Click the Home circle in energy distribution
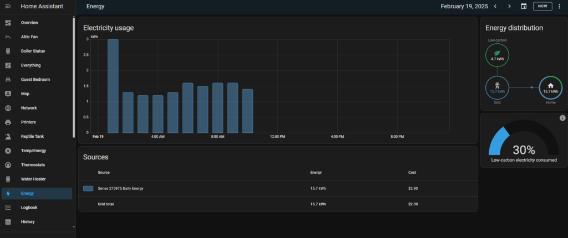This screenshot has width=568, height=238. click(550, 87)
